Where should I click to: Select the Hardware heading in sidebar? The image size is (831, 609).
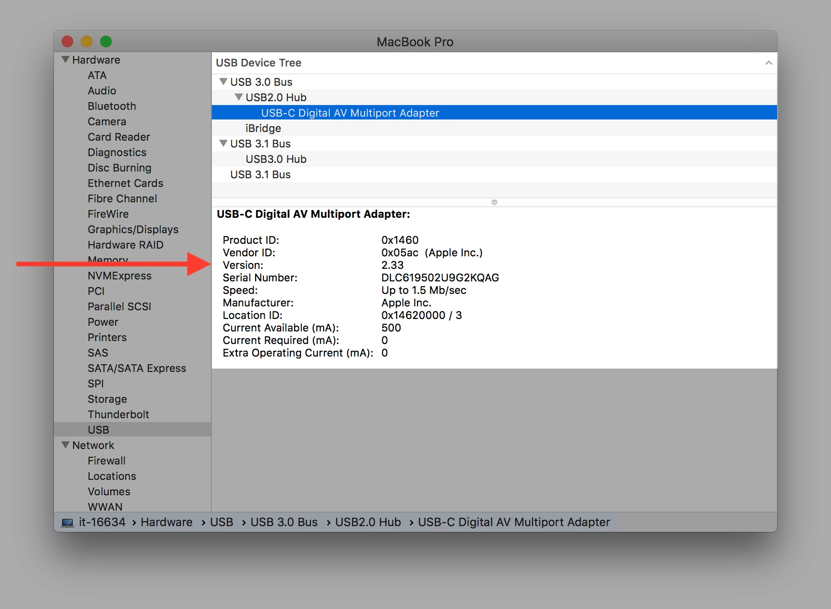pos(96,60)
